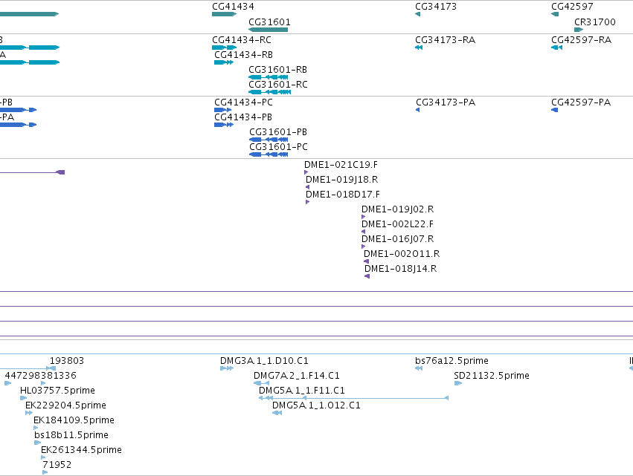Click the 447298381336 label
The height and width of the screenshot is (476, 633).
point(40,376)
